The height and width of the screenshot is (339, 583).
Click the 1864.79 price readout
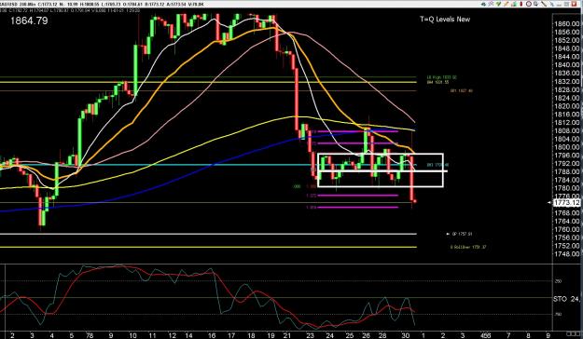tap(29, 20)
